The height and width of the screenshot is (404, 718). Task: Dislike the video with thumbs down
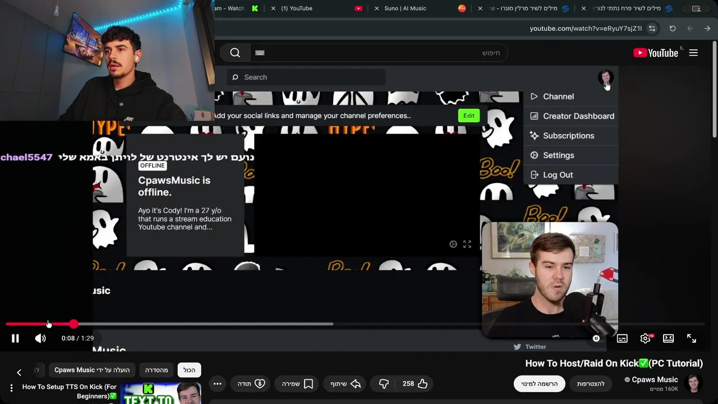coord(384,384)
